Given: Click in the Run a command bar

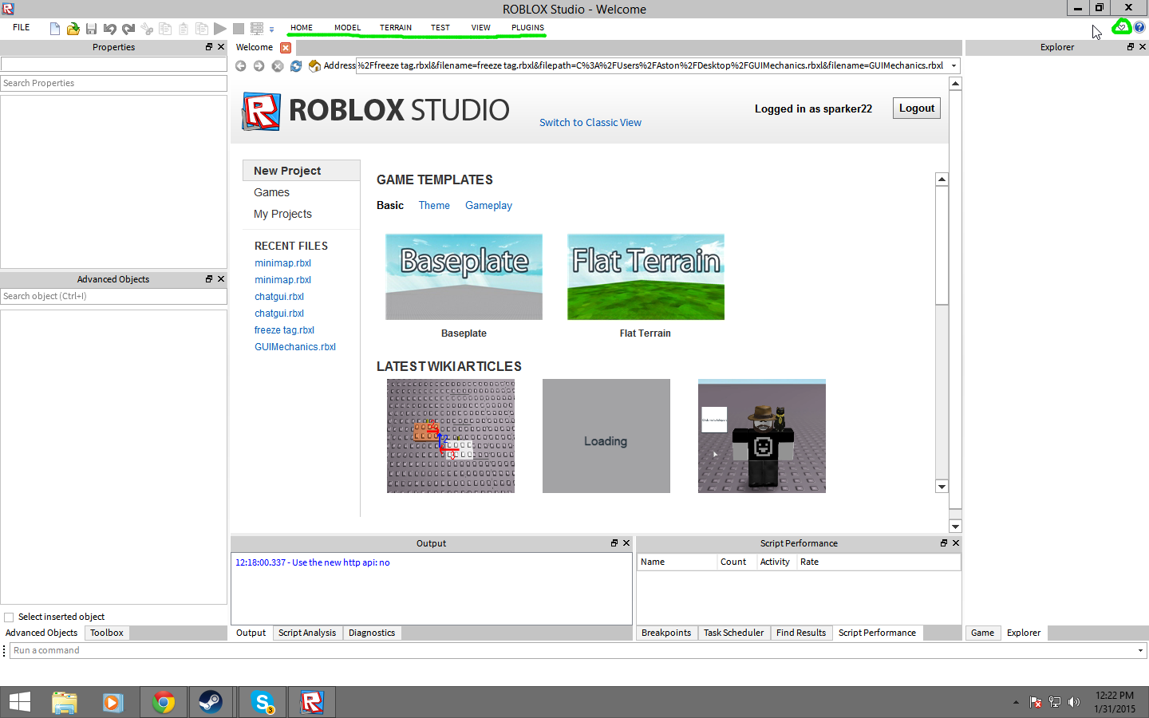Looking at the screenshot, I should click(x=572, y=651).
